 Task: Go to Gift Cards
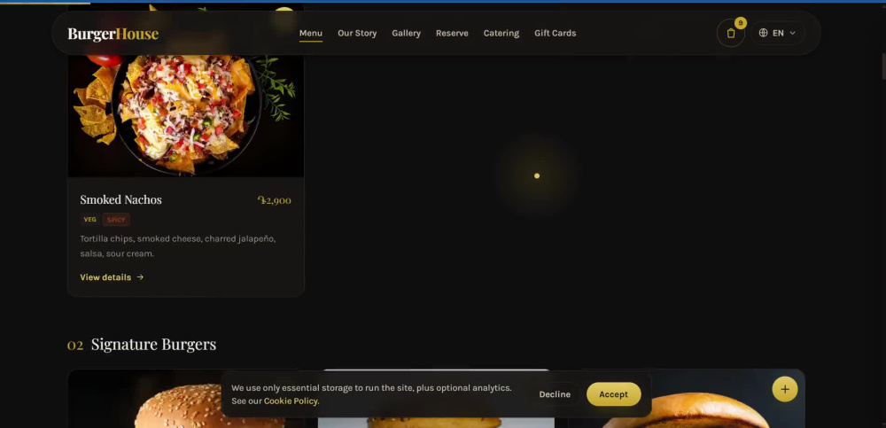coord(556,34)
